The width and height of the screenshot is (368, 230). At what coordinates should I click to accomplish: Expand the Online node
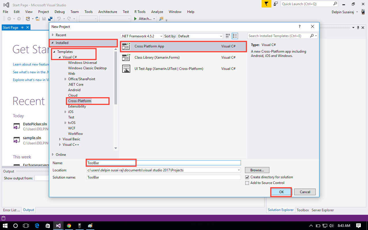point(53,154)
